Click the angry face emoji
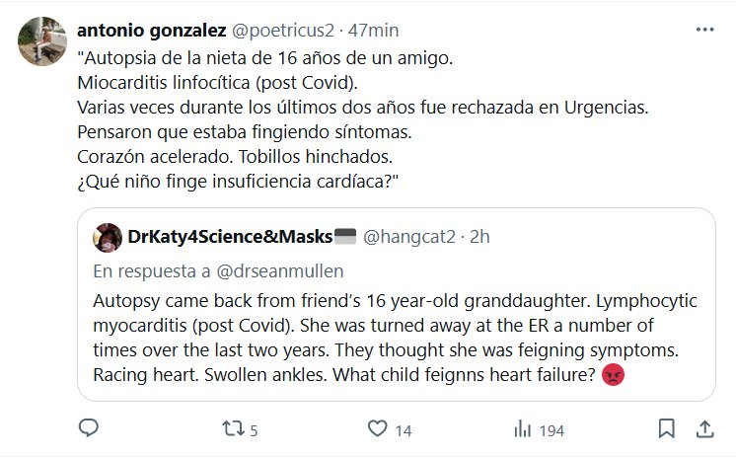 tap(613, 375)
